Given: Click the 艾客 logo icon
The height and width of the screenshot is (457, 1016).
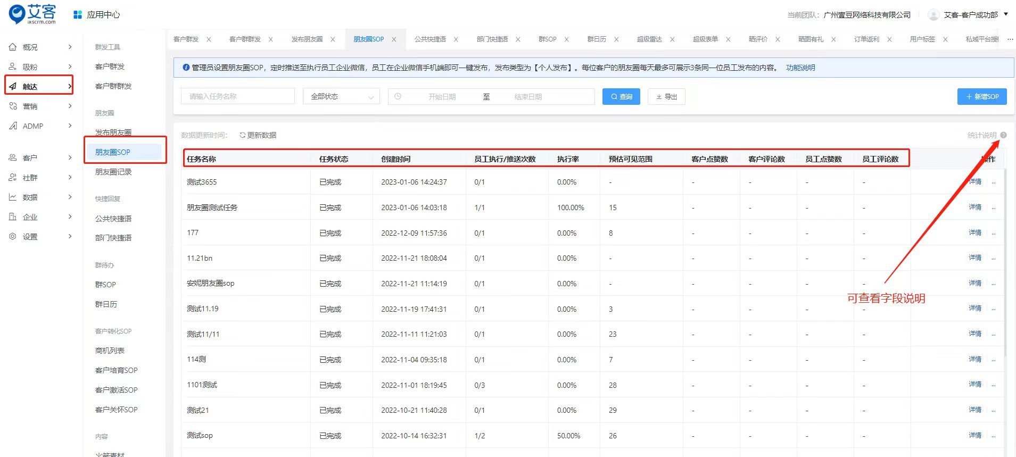Looking at the screenshot, I should pos(18,14).
